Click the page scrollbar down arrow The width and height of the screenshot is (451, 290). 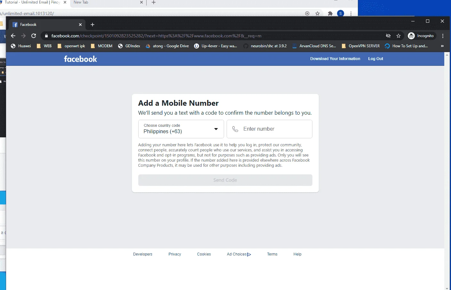coord(447,288)
